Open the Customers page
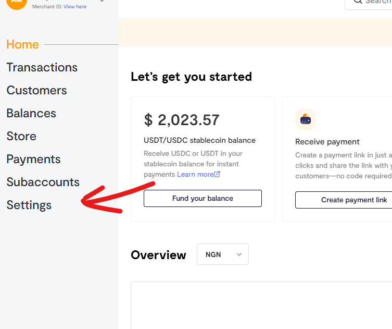Screen dimensions: 392x329 (36, 90)
